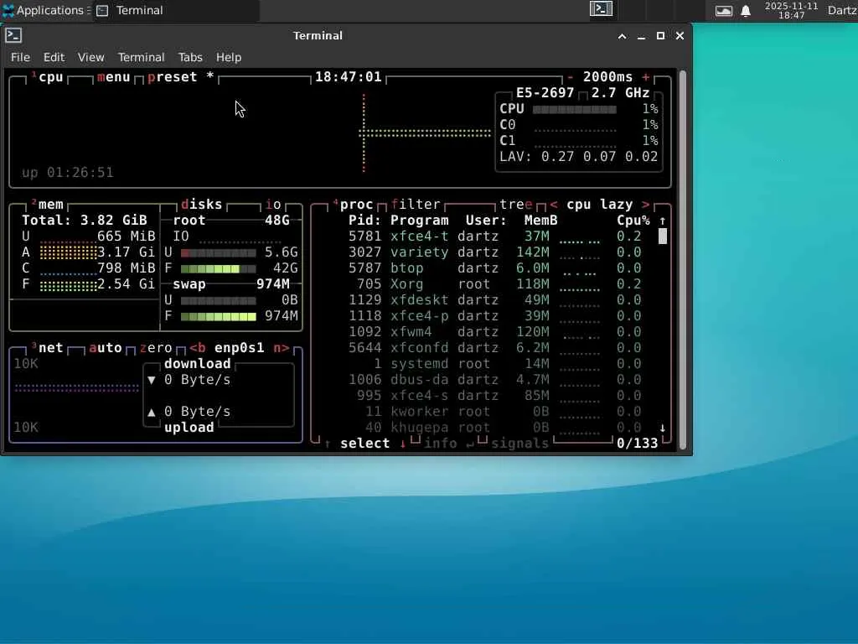Image resolution: width=858 pixels, height=644 pixels.
Task: Click zero to reset net totals
Action: pos(155,348)
